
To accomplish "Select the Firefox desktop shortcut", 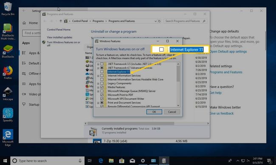I will (x=8, y=72).
